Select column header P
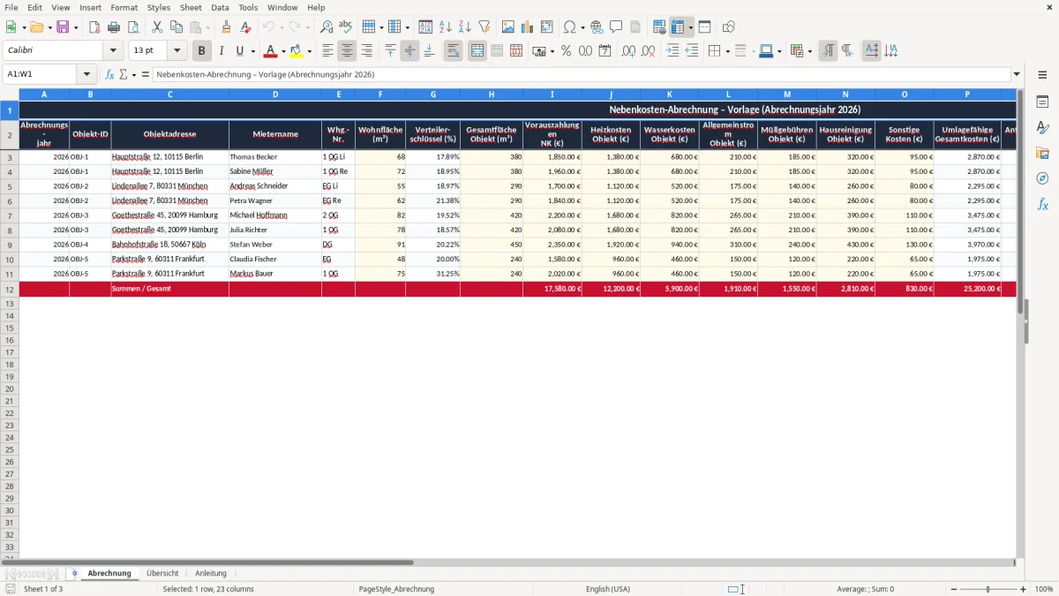This screenshot has height=596, width=1059. [x=967, y=94]
